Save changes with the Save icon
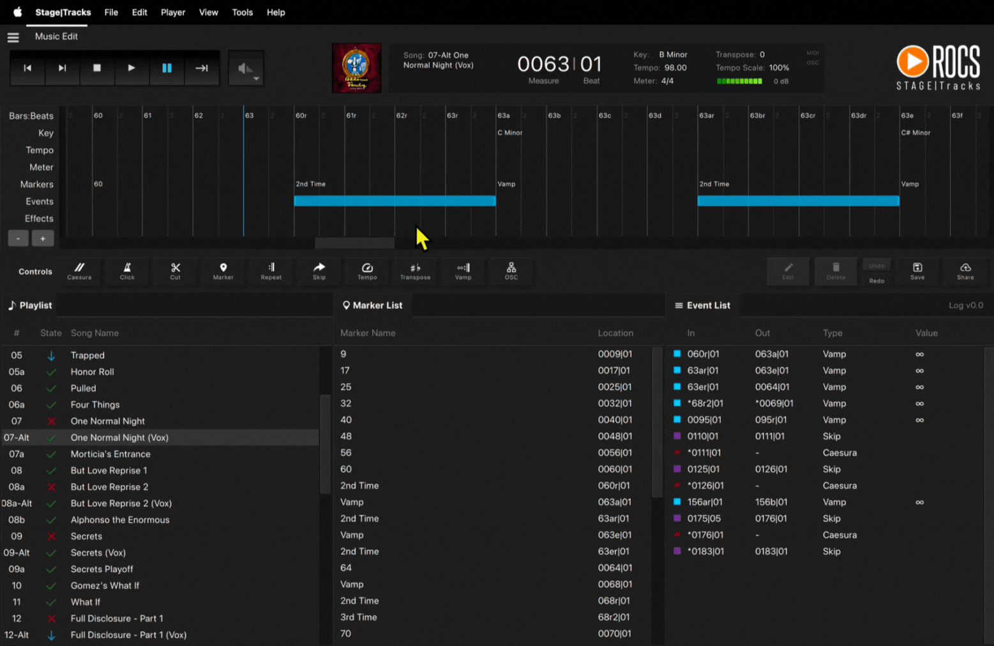The width and height of the screenshot is (994, 646). click(917, 271)
